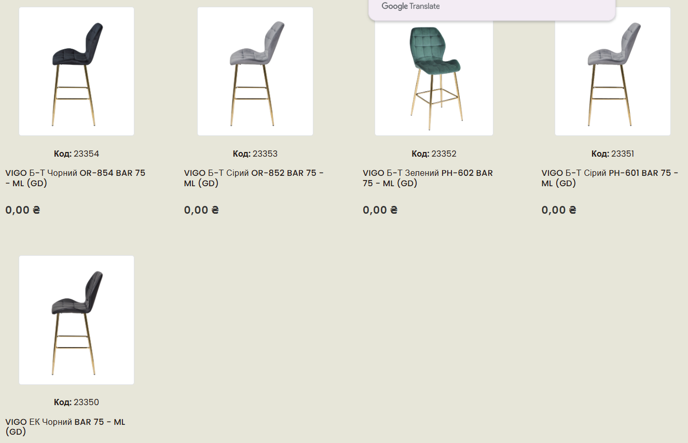Screen dimensions: 688x443
Task: Open the black VIGO ЕК chair image
Action: 77,320
